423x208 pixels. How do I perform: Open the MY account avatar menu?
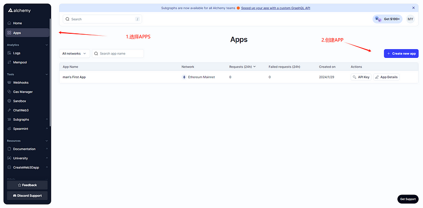pos(410,19)
